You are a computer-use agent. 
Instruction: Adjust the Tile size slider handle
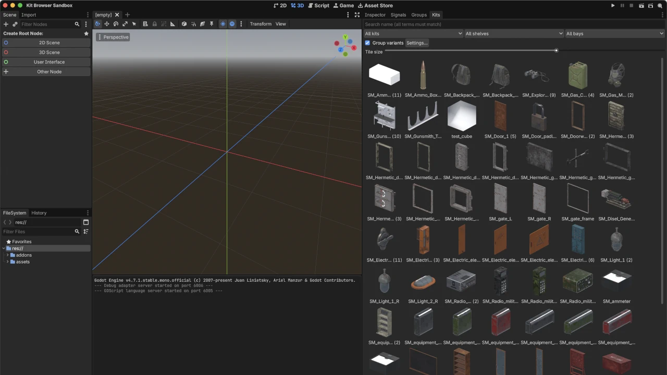557,51
